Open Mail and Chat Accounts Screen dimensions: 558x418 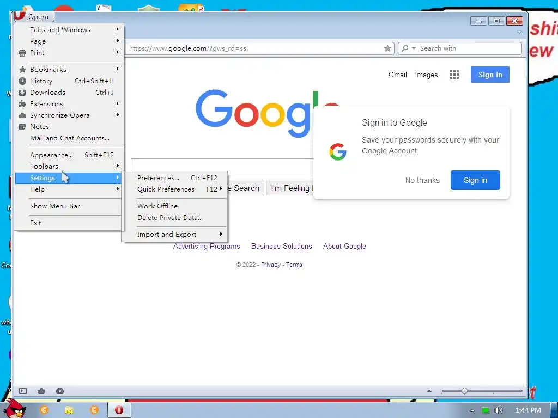(69, 138)
